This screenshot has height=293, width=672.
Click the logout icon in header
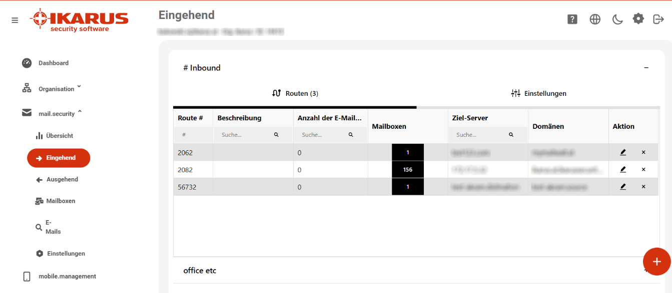pyautogui.click(x=658, y=19)
